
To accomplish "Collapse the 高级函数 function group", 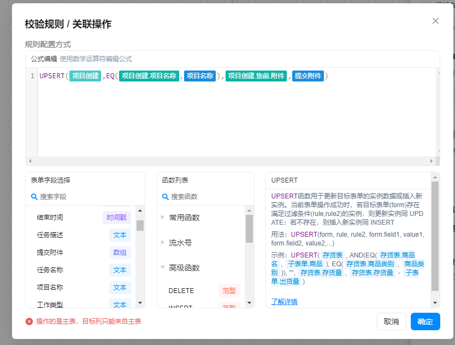I will (163, 267).
